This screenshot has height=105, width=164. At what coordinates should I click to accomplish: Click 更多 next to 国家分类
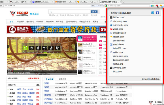pyautogui.click(x=38, y=85)
